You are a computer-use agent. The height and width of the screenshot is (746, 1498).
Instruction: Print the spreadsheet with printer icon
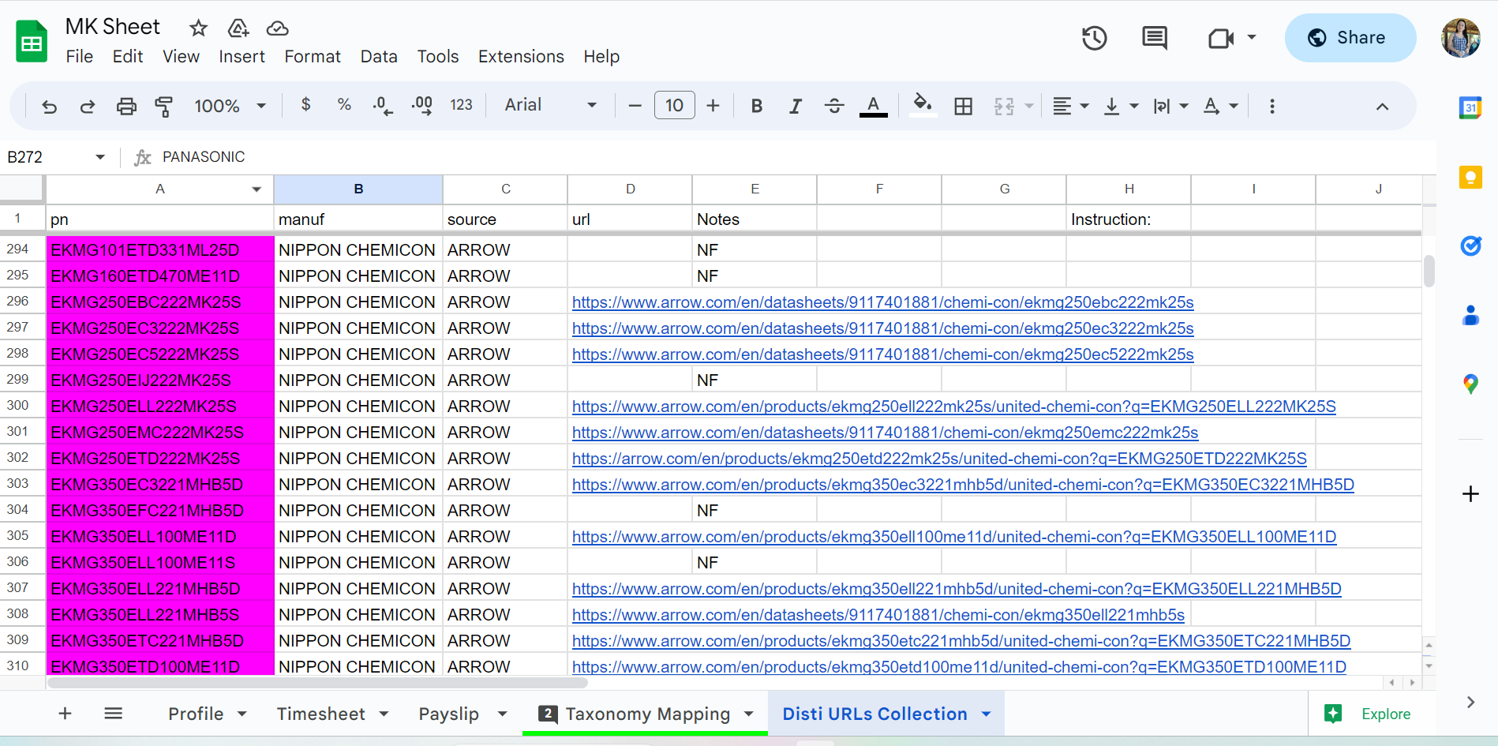click(126, 106)
